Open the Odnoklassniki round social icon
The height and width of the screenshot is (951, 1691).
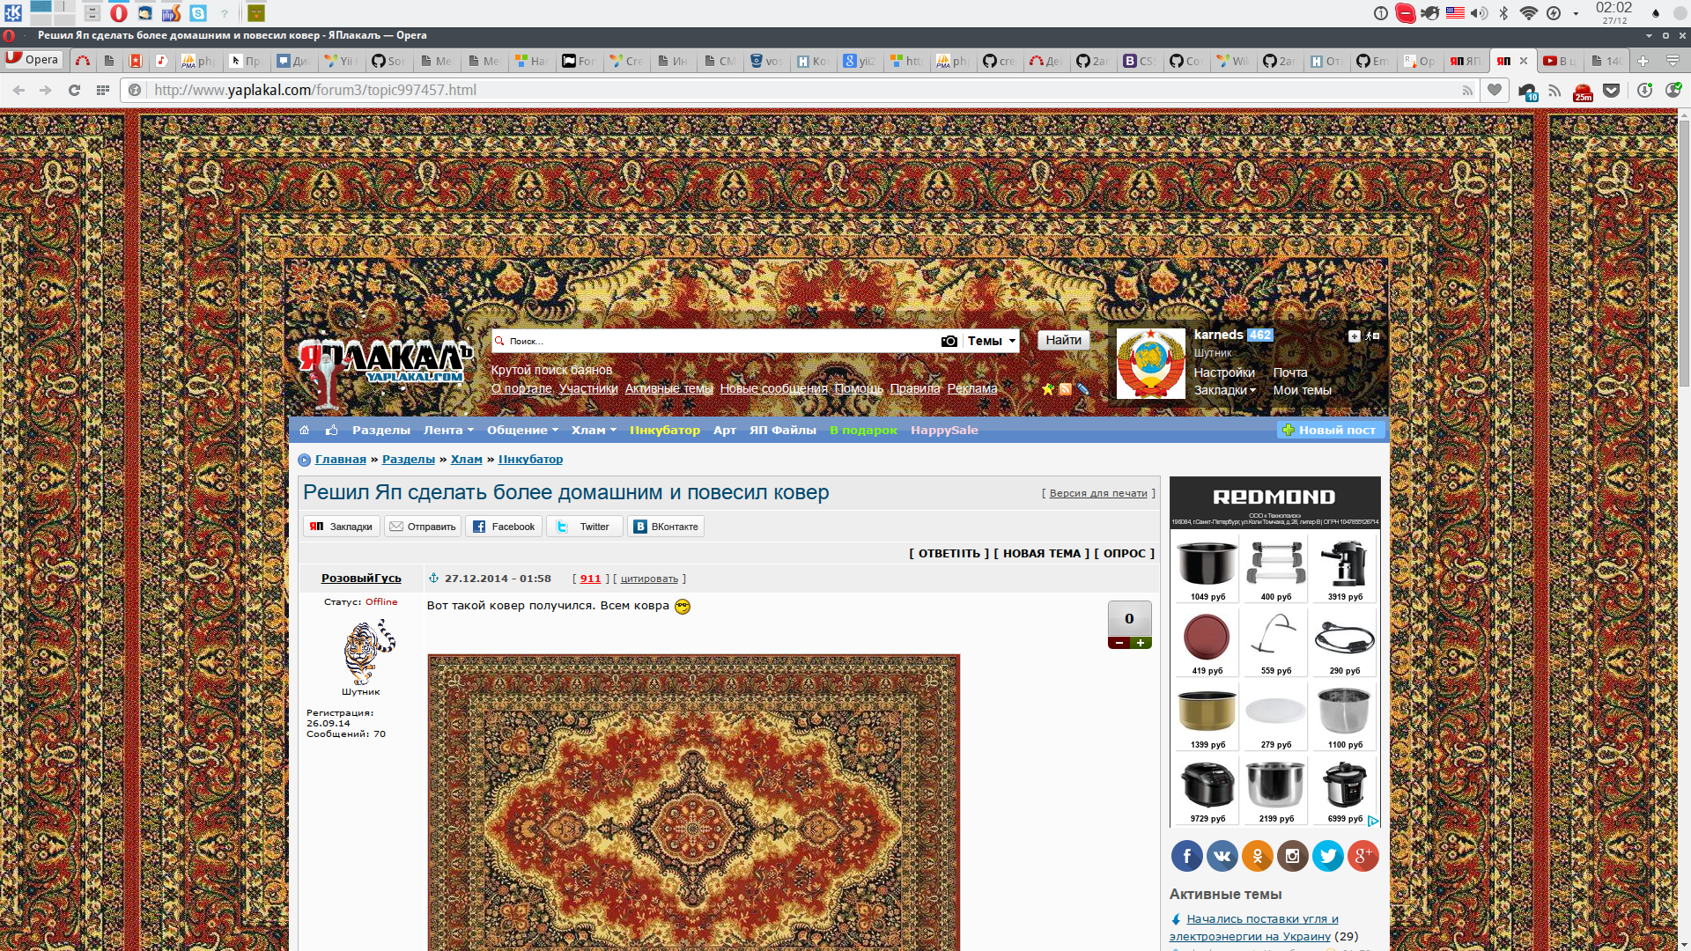pos(1258,856)
